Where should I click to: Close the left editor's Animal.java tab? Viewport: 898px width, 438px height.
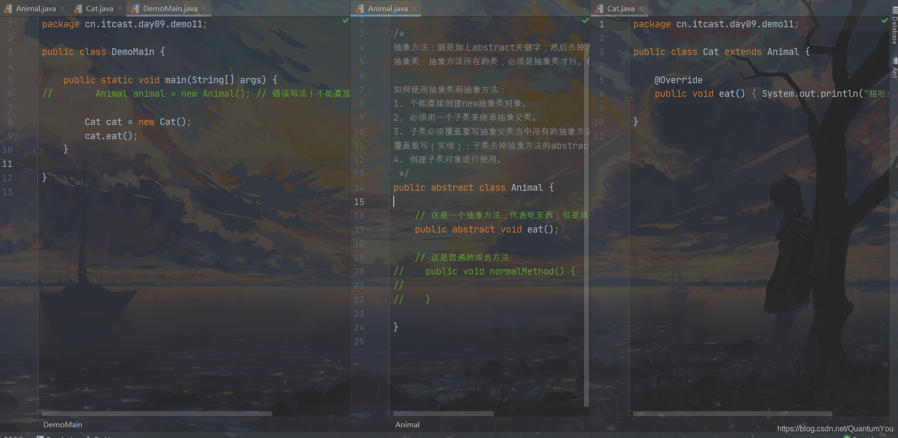click(x=62, y=8)
